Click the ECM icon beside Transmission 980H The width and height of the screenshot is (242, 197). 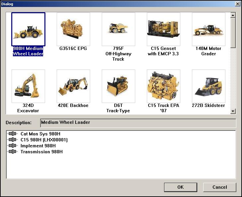pos(13,152)
